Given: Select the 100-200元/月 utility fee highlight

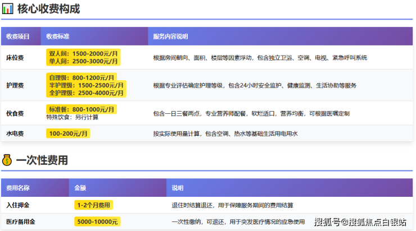Looking at the screenshot, I should pyautogui.click(x=69, y=133).
